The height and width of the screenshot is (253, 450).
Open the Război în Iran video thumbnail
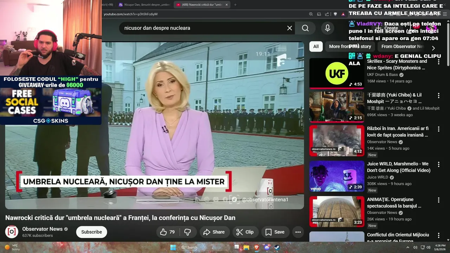tap(337, 141)
